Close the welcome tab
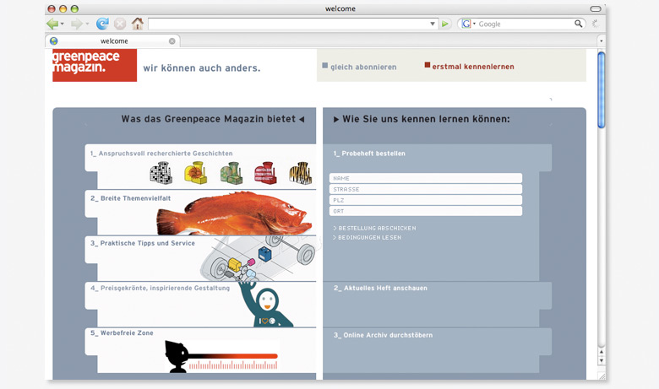This screenshot has height=389, width=659. coord(172,41)
